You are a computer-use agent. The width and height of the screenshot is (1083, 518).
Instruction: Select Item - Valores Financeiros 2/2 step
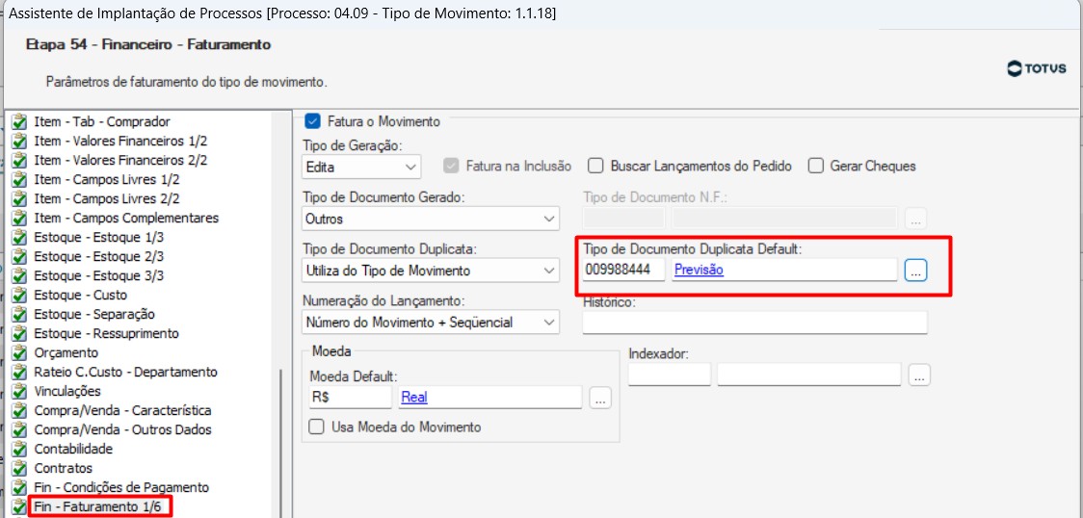(120, 160)
